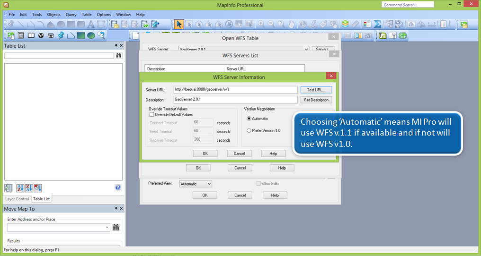Click OK in WFS Servers List dialog

pos(198,168)
